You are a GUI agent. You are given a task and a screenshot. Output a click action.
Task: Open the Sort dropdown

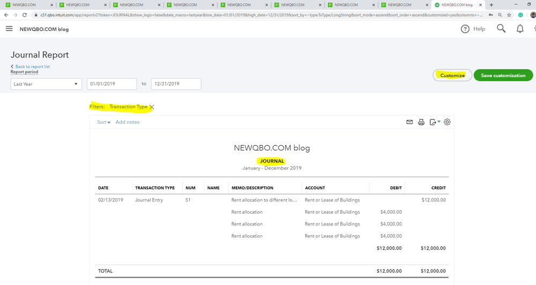[104, 122]
